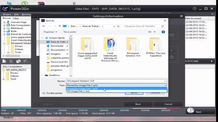Select the gigapurbalingga GoGl n2016 folder
Screen dimensions: 218x122
pyautogui.click(x=87, y=48)
